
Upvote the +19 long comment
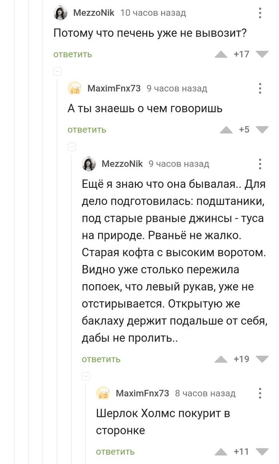point(221,359)
